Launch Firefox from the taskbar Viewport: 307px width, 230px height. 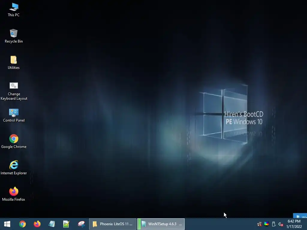(x=37, y=224)
